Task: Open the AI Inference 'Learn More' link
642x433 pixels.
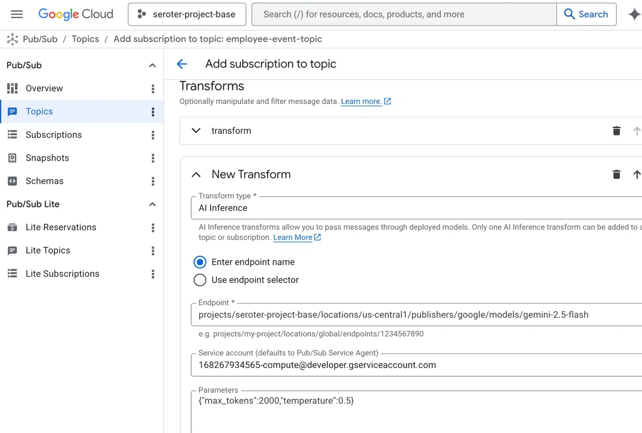Action: 297,238
